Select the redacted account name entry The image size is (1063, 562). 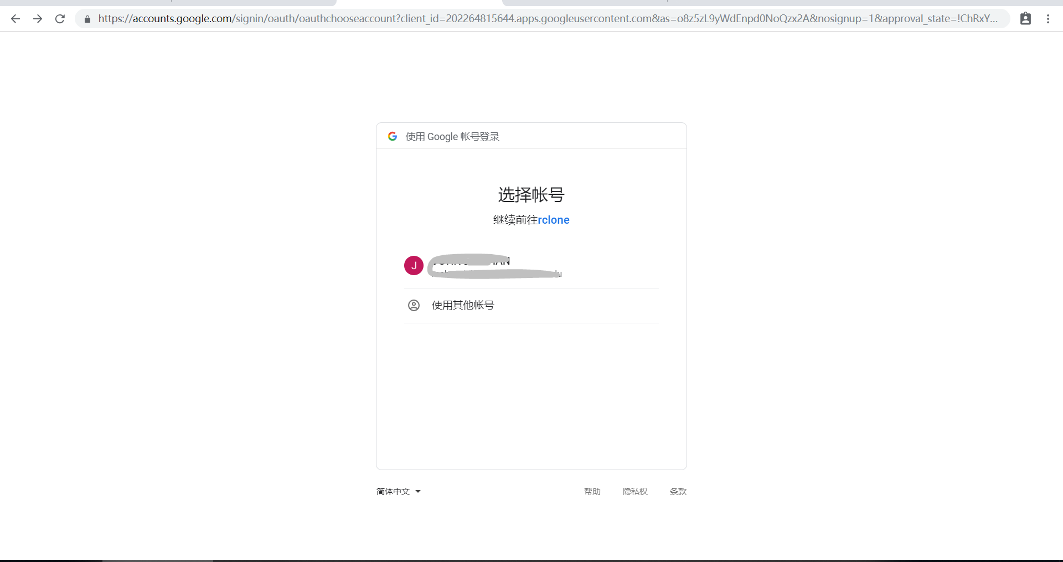tap(531, 266)
